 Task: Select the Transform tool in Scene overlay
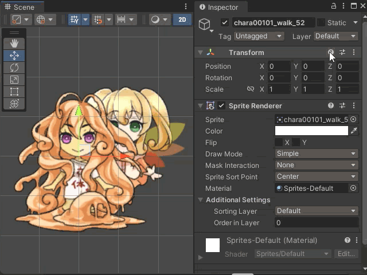coord(14,104)
